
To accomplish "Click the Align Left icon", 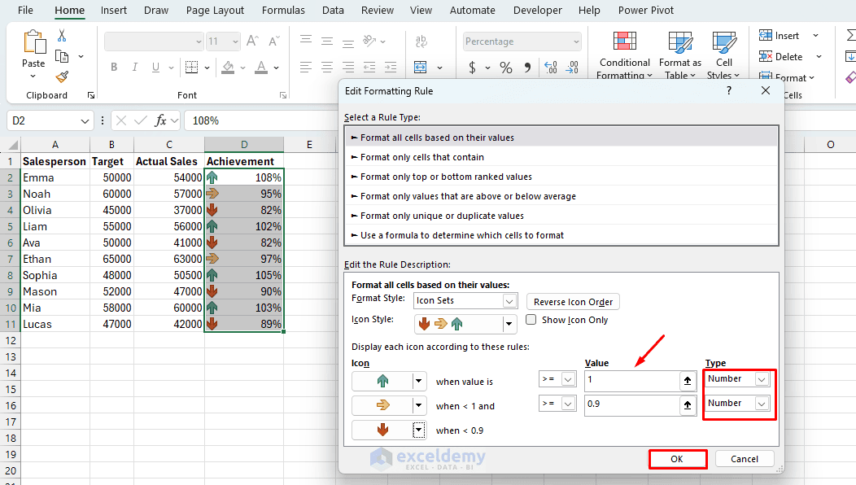I will pos(306,68).
